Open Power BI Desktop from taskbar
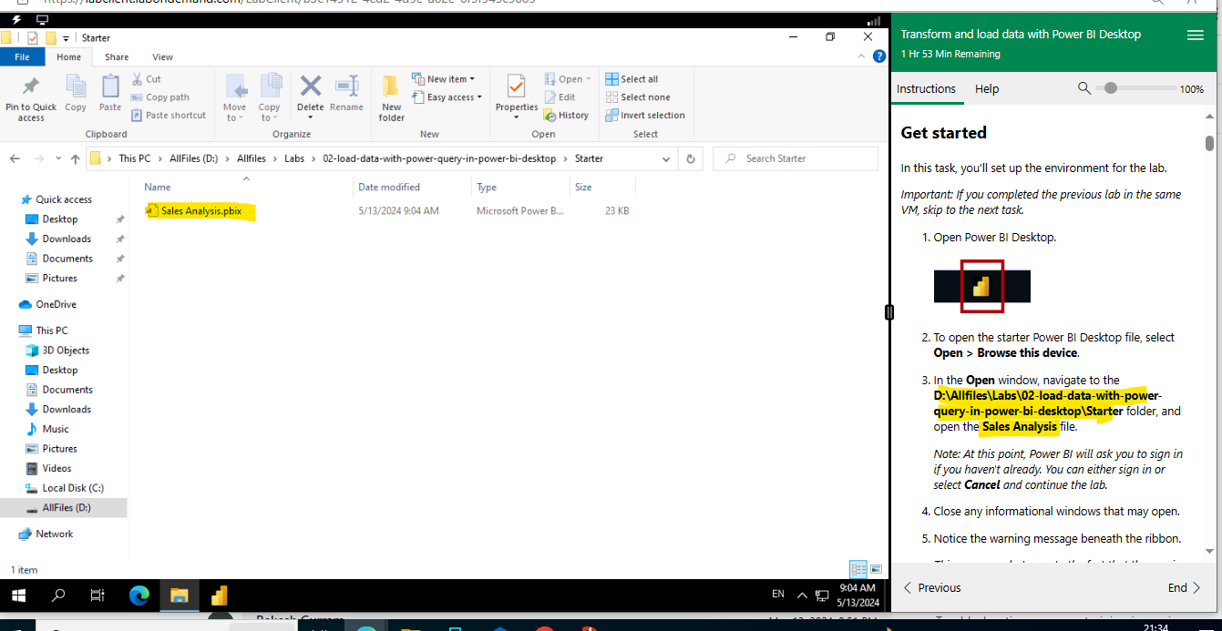The image size is (1222, 631). pos(219,595)
